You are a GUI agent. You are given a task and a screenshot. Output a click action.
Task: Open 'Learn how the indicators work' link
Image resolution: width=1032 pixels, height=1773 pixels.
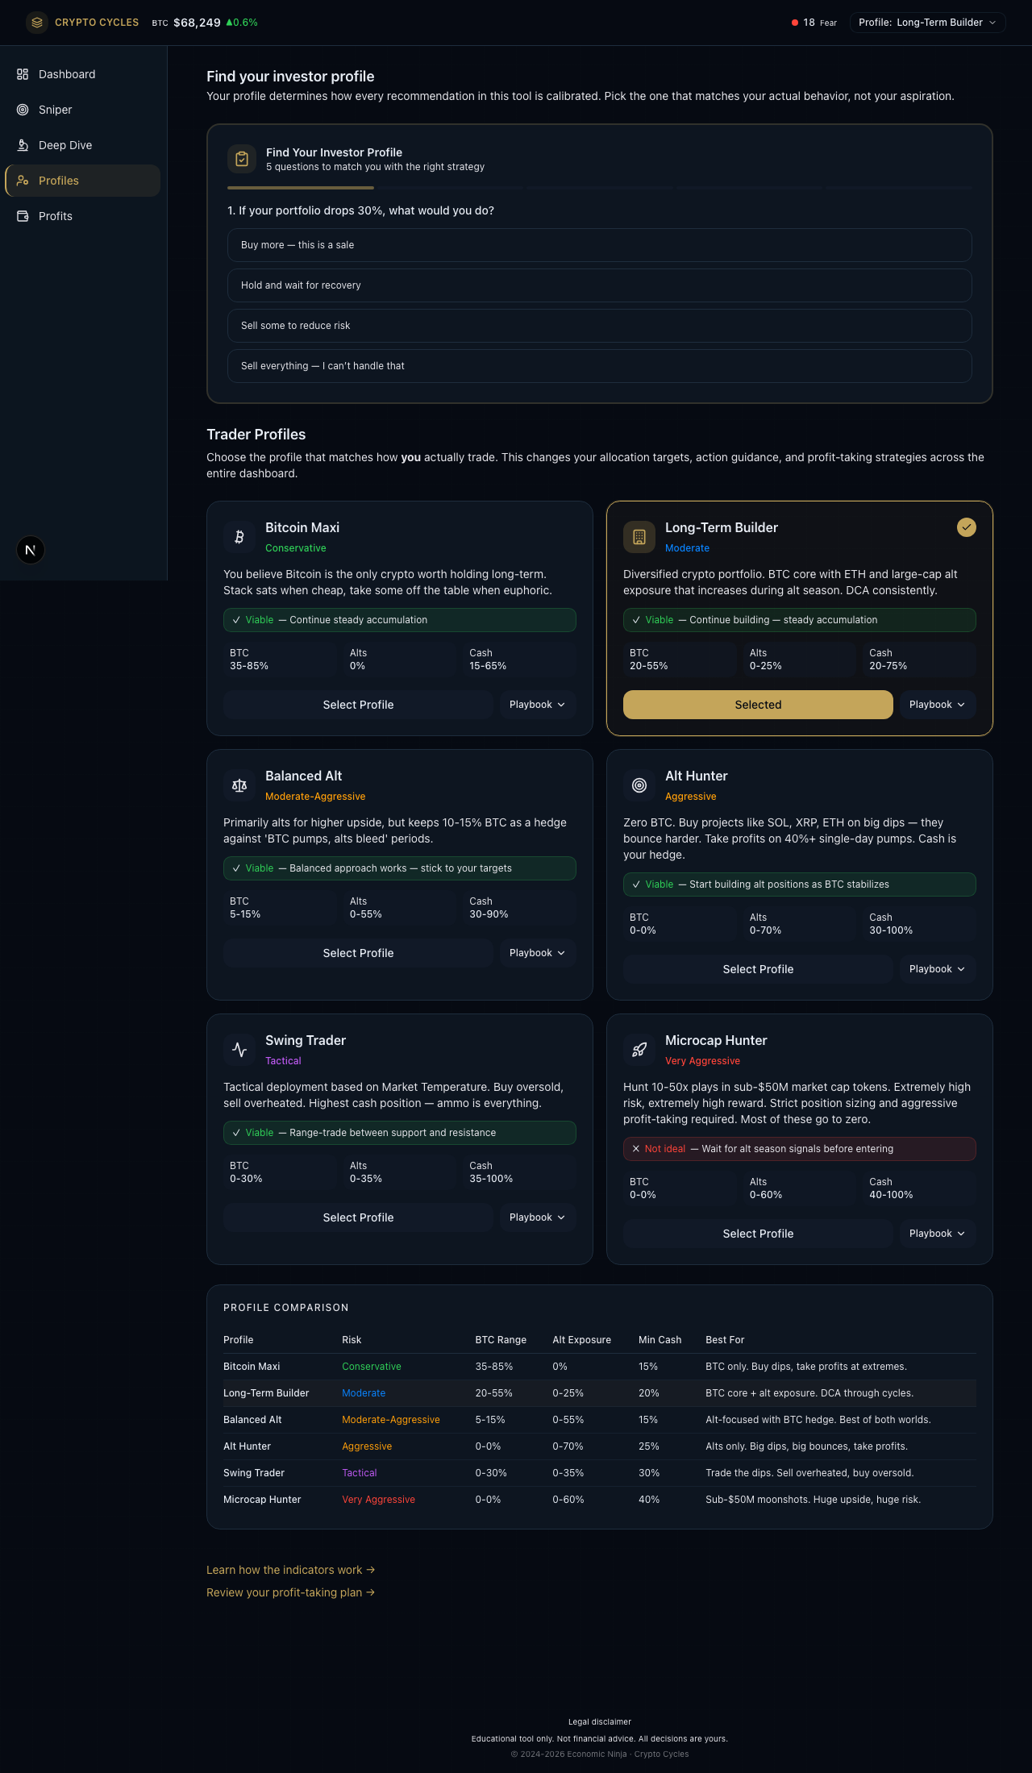coord(291,1569)
